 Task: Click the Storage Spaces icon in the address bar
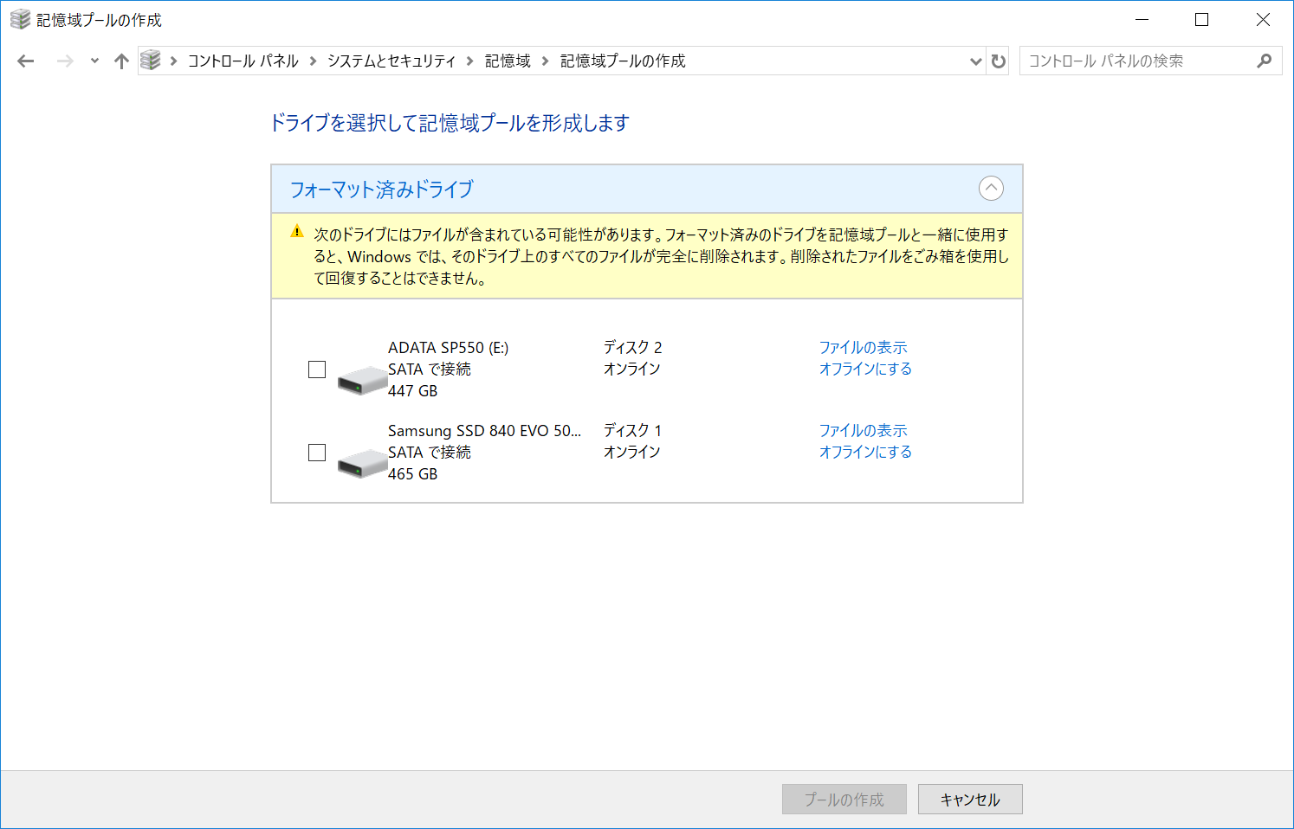tap(151, 61)
